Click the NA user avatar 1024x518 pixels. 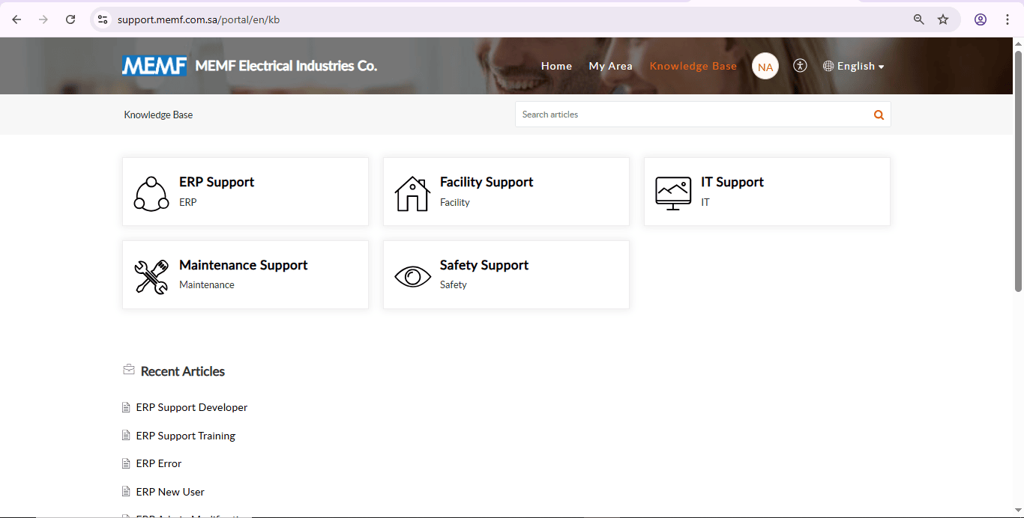(765, 67)
